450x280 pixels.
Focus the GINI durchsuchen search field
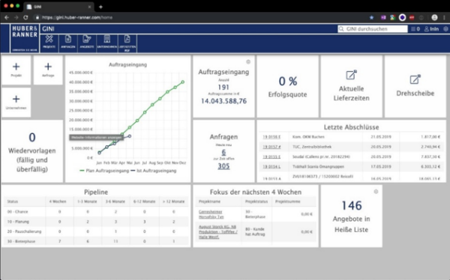coord(373,29)
